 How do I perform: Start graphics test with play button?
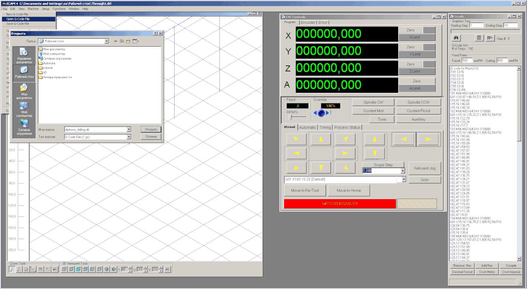tap(490, 38)
